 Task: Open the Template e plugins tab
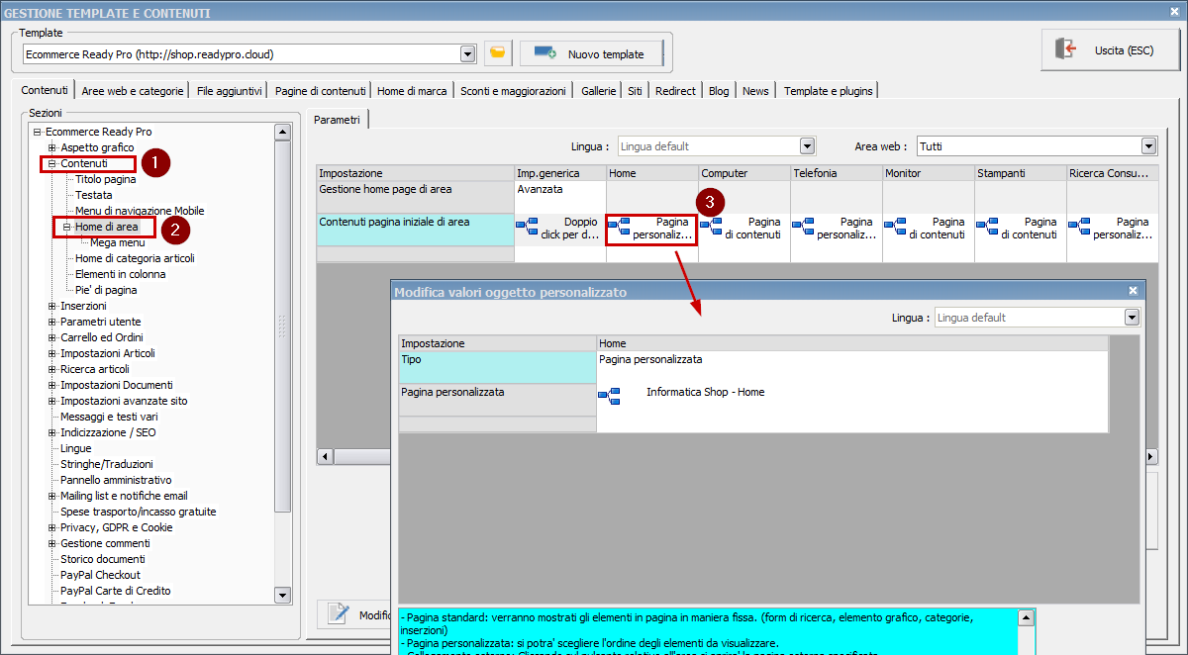point(829,91)
